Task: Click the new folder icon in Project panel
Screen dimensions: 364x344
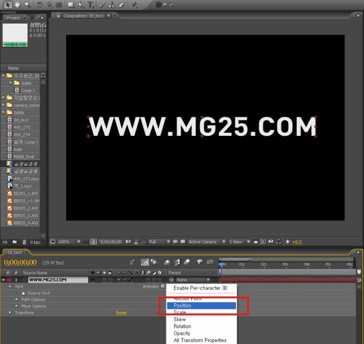Action: click(15, 242)
